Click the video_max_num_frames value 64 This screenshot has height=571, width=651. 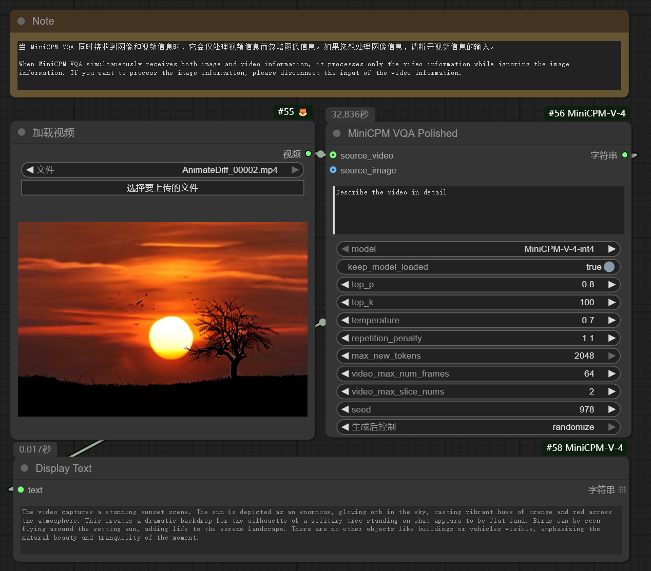[x=589, y=373]
